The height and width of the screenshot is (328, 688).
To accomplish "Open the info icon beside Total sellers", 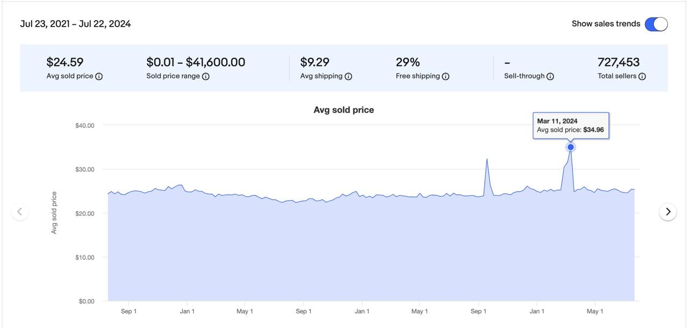I will click(x=642, y=76).
